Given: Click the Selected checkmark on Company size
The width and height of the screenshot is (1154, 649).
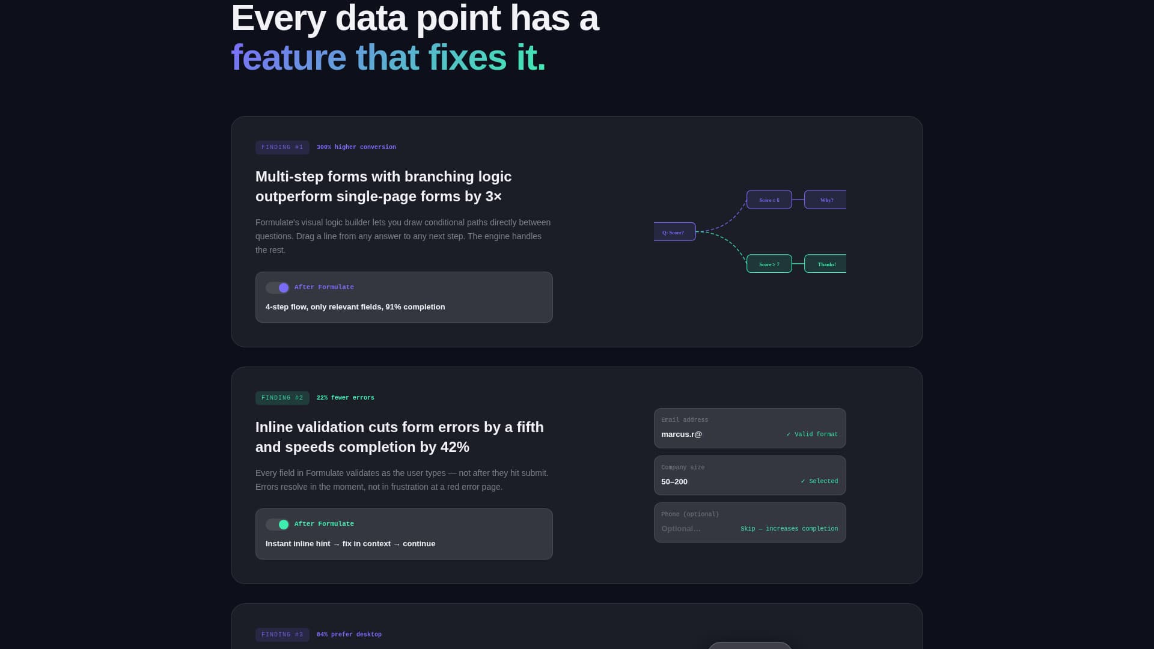Looking at the screenshot, I should [x=819, y=481].
